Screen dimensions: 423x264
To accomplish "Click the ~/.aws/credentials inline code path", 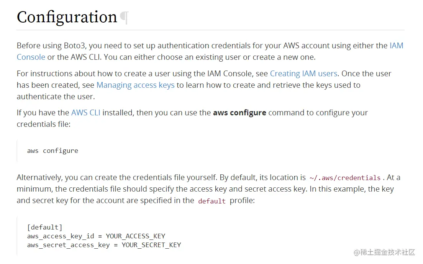I will pyautogui.click(x=345, y=178).
